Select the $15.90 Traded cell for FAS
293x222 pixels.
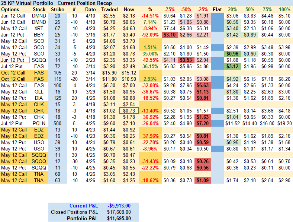pyautogui.click(x=109, y=73)
